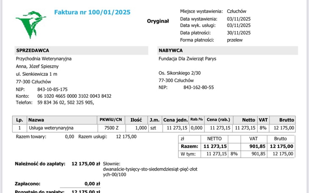The image size is (309, 193).
Task: Select the seller NIP number 843-10-85-175
Action: click(x=52, y=89)
